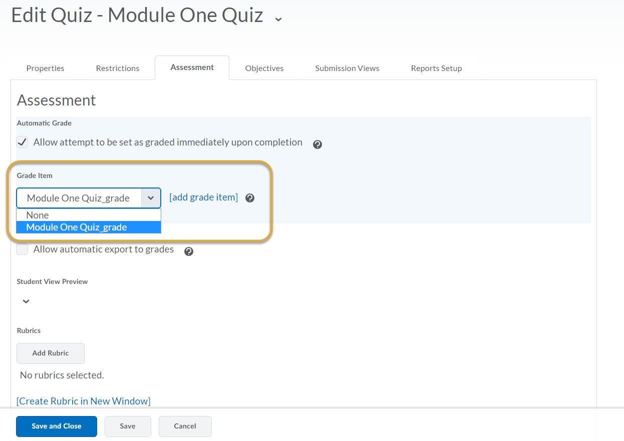
Task: Choose None in grade item list
Action: (x=89, y=215)
